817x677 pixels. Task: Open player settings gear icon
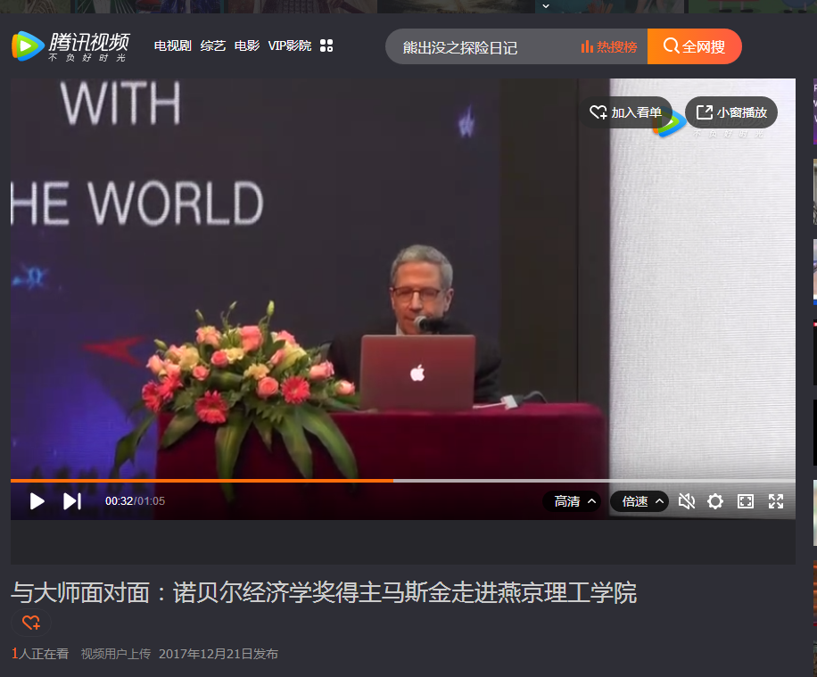tap(715, 501)
